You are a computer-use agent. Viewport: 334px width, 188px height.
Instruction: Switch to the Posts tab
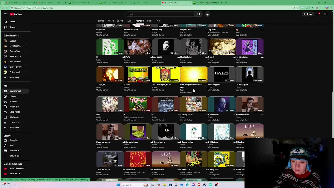tap(150, 21)
